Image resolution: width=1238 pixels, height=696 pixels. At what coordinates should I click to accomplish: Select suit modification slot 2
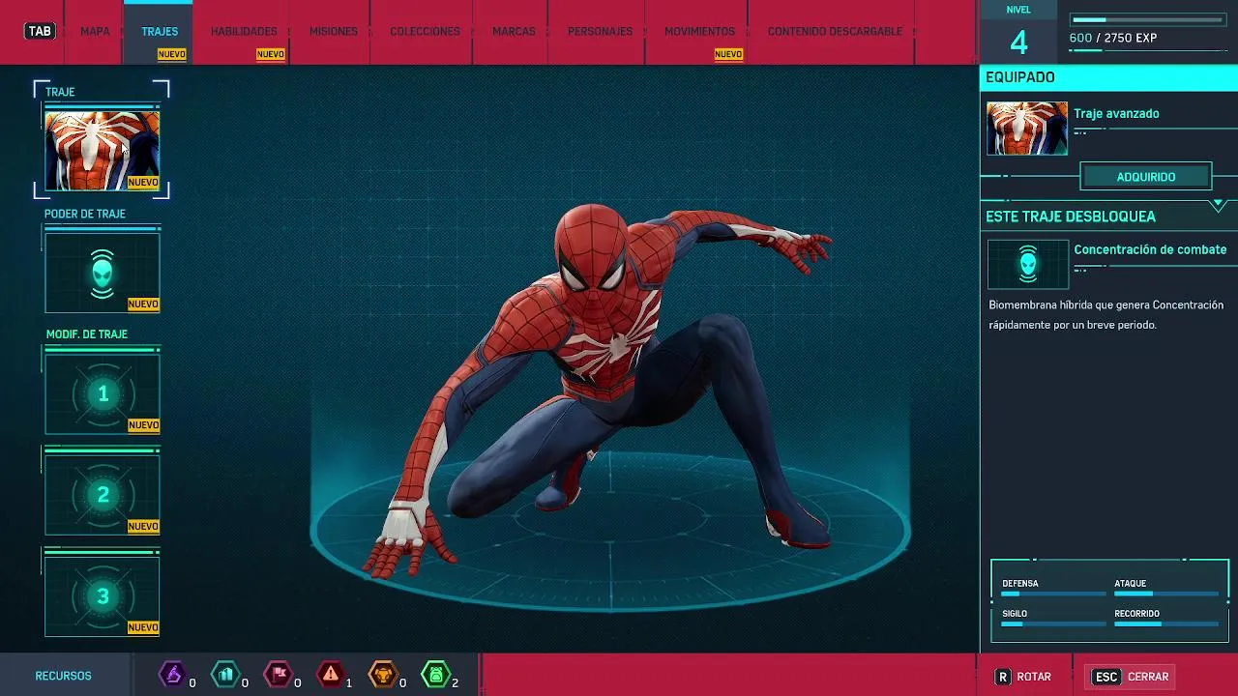(102, 495)
